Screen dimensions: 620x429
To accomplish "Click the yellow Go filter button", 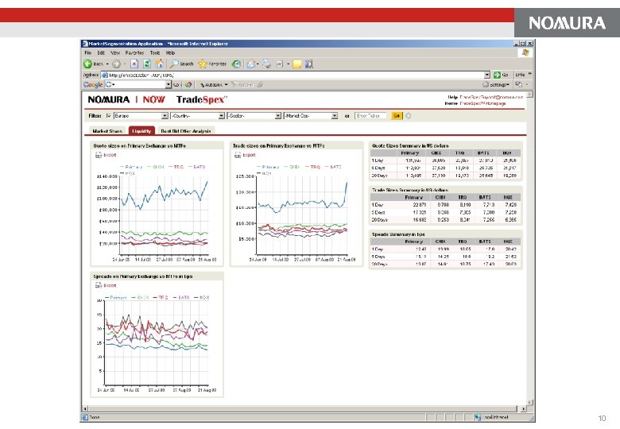I will click(x=397, y=116).
